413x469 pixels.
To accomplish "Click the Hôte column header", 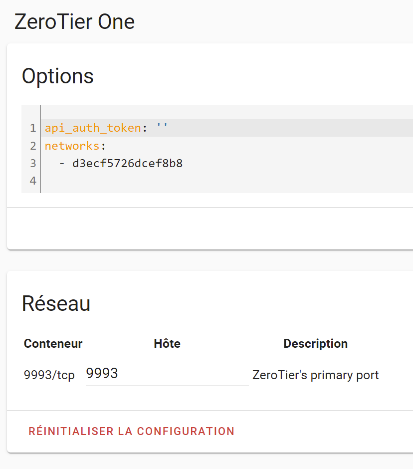I will pos(167,343).
